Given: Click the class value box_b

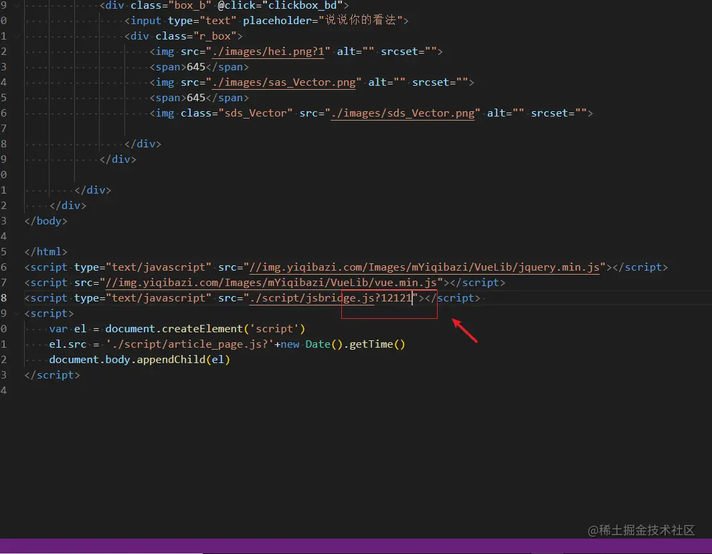Looking at the screenshot, I should [x=190, y=5].
